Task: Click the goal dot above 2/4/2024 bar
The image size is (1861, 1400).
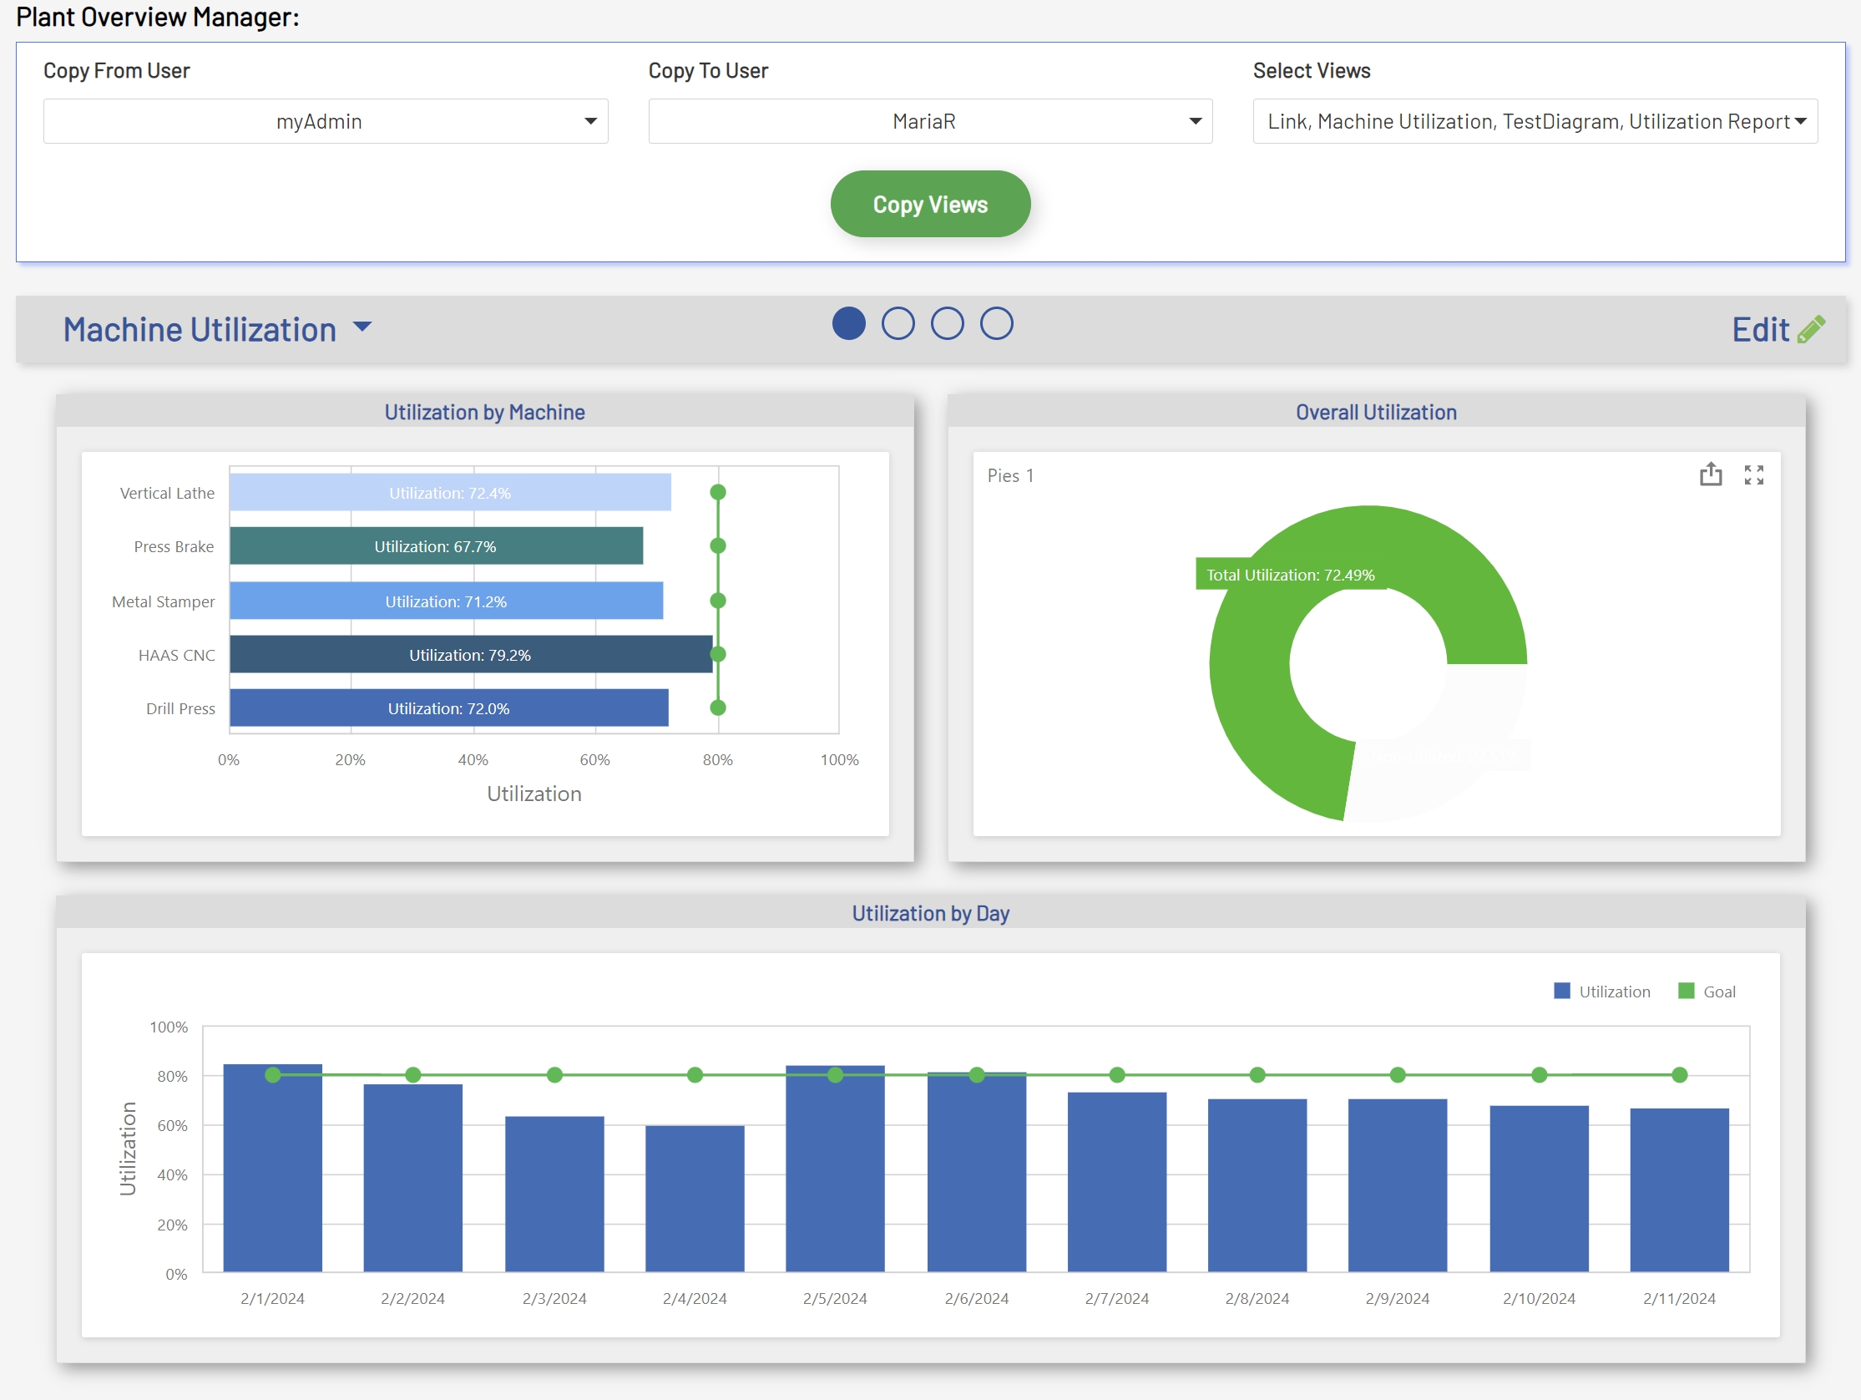Action: [695, 1075]
